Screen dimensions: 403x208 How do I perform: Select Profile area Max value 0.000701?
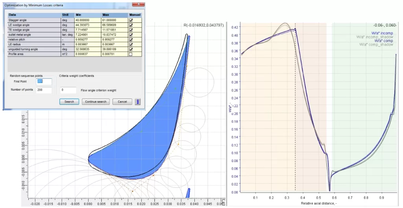click(x=115, y=54)
